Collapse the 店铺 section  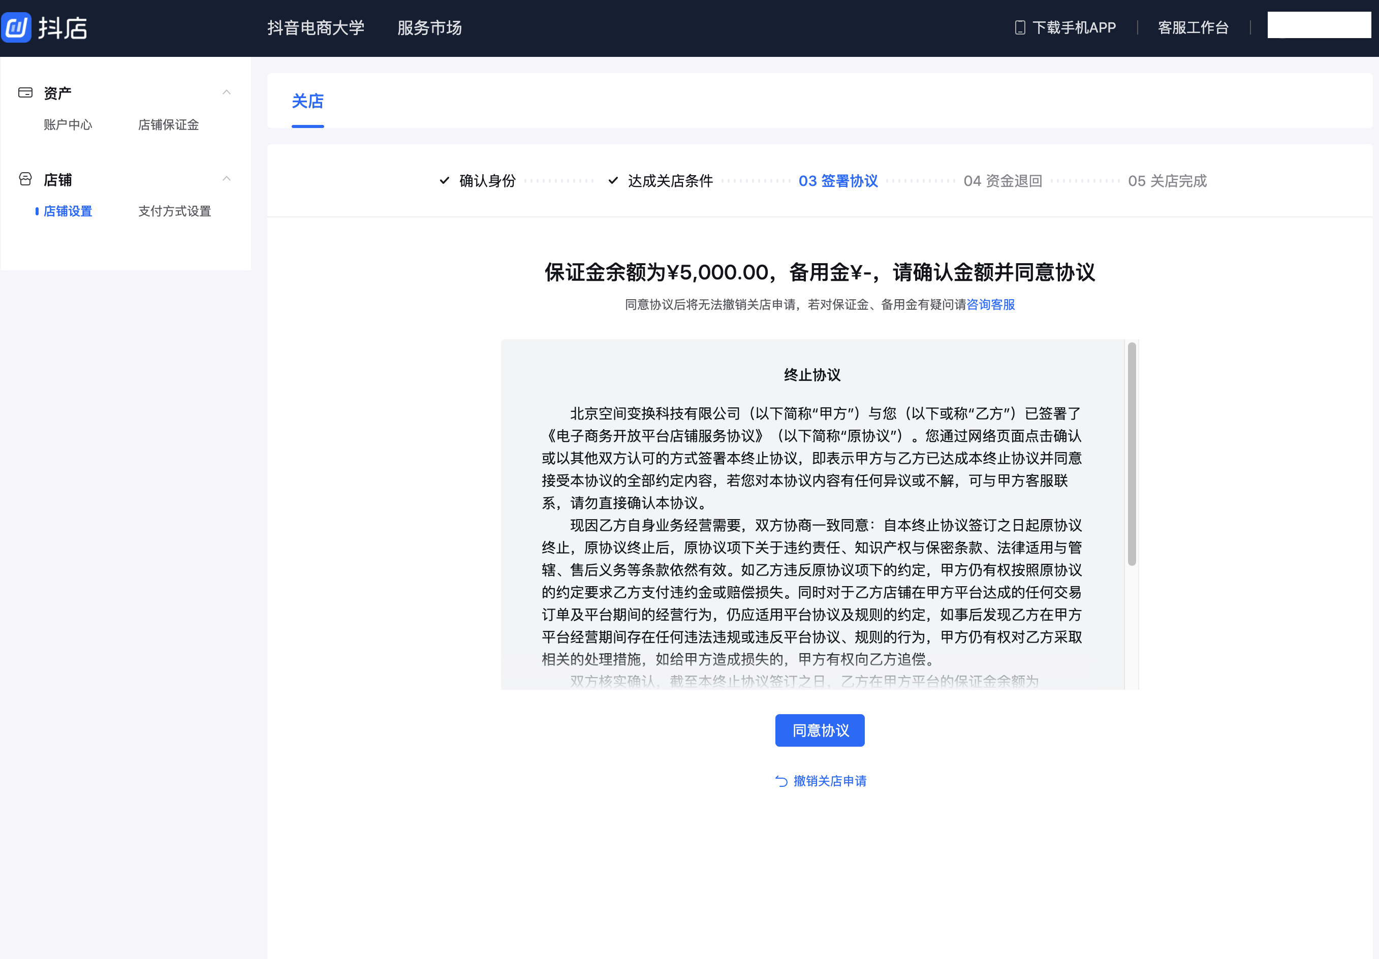click(227, 179)
